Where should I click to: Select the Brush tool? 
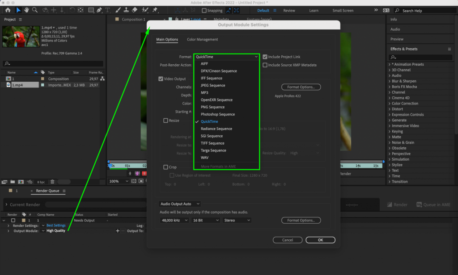coord(117,10)
